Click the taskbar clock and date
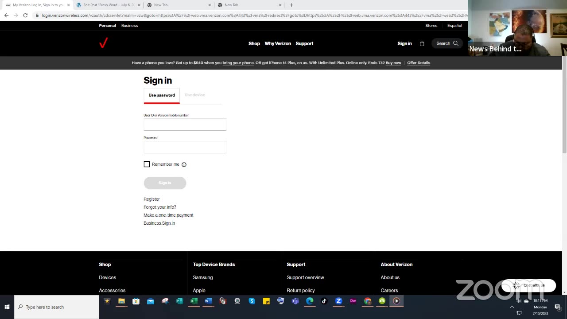Screen dimensions: 567x319 [540, 307]
